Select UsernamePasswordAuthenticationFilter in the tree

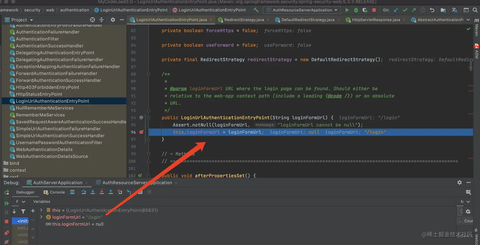(x=59, y=143)
